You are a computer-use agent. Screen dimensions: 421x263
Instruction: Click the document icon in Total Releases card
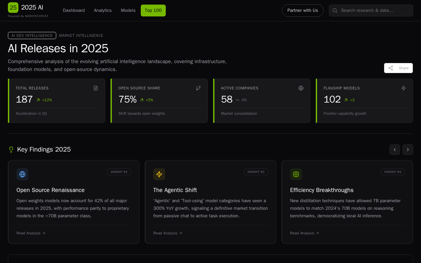(x=96, y=88)
